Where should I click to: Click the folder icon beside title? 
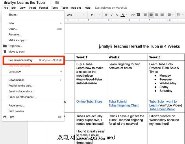click(x=57, y=3)
